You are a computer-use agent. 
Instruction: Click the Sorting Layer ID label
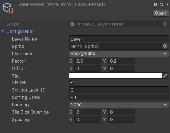pyautogui.click(x=29, y=90)
